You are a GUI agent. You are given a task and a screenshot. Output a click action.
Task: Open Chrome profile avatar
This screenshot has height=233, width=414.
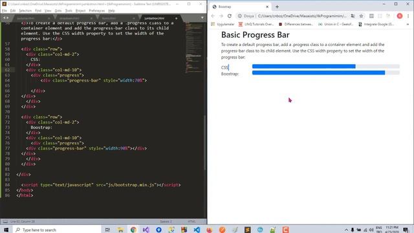coord(400,16)
